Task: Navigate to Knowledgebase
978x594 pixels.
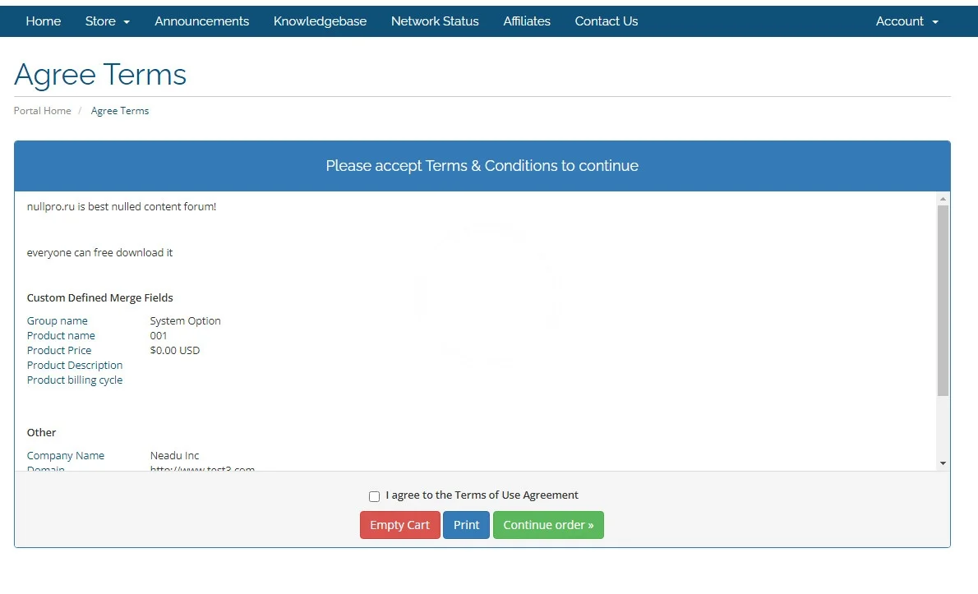Action: (320, 21)
